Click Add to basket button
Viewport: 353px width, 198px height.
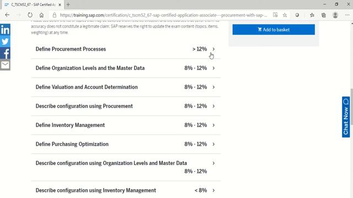click(274, 30)
